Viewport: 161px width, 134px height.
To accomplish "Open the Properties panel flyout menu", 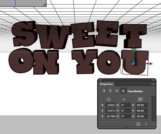I will [153, 84].
